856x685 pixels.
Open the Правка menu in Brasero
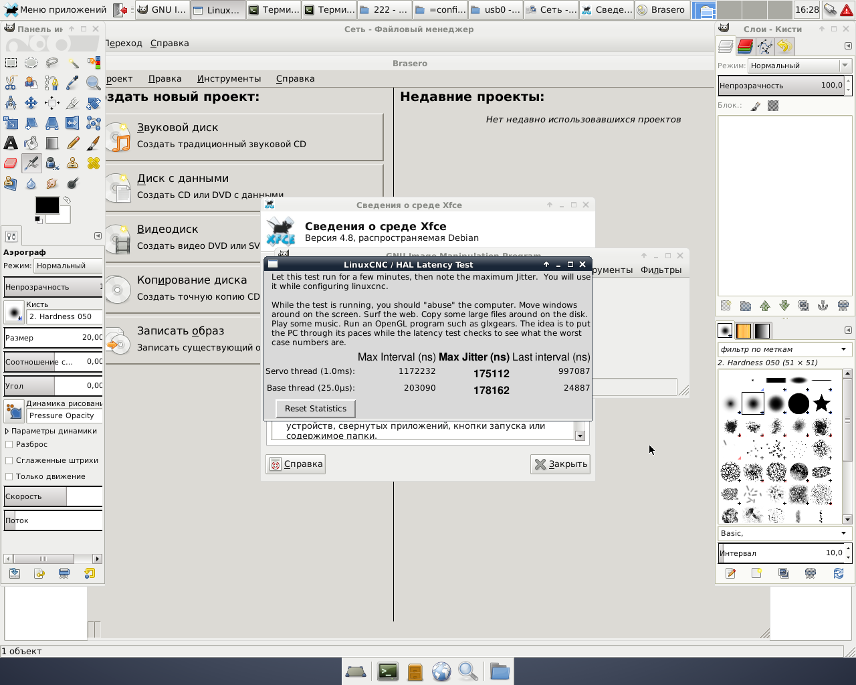165,78
